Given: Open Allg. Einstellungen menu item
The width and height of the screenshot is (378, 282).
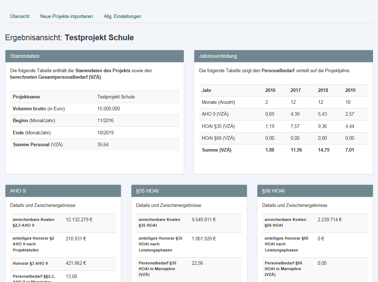Looking at the screenshot, I should pyautogui.click(x=122, y=16).
